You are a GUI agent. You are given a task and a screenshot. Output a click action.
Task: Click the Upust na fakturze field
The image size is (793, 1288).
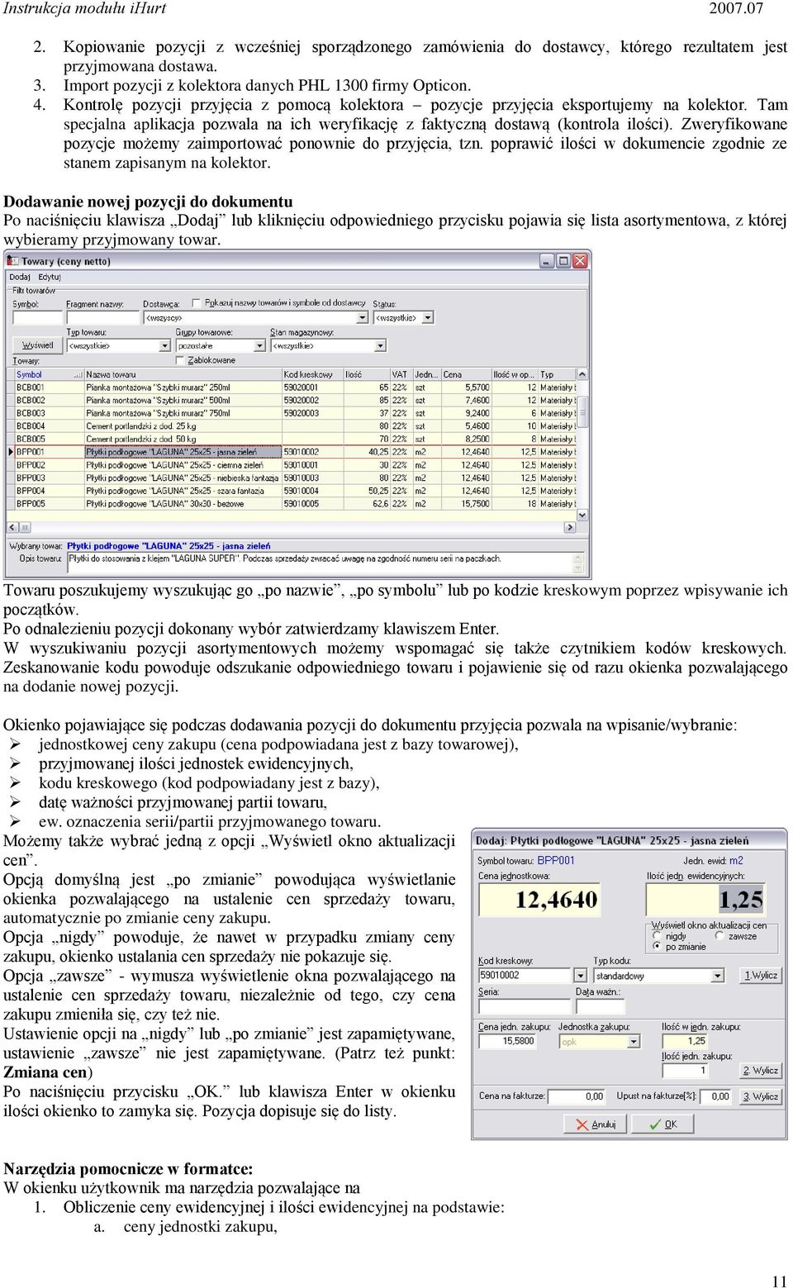716,1096
